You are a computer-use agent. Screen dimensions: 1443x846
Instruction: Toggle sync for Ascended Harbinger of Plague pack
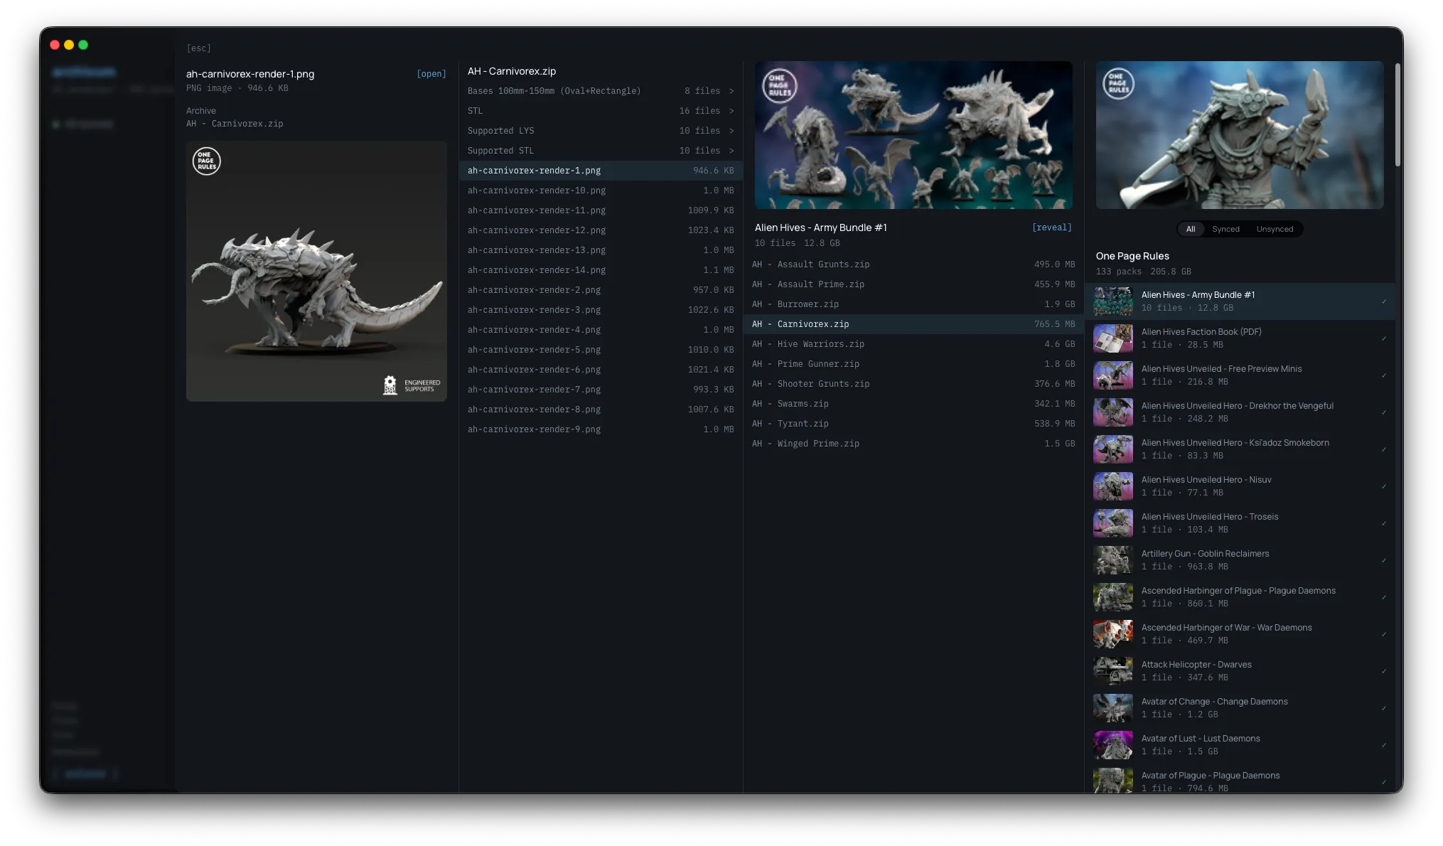click(1383, 598)
